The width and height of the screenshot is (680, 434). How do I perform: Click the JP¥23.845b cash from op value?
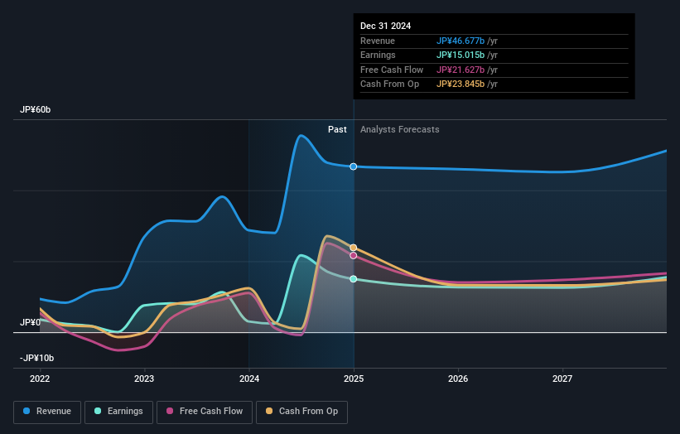click(461, 84)
